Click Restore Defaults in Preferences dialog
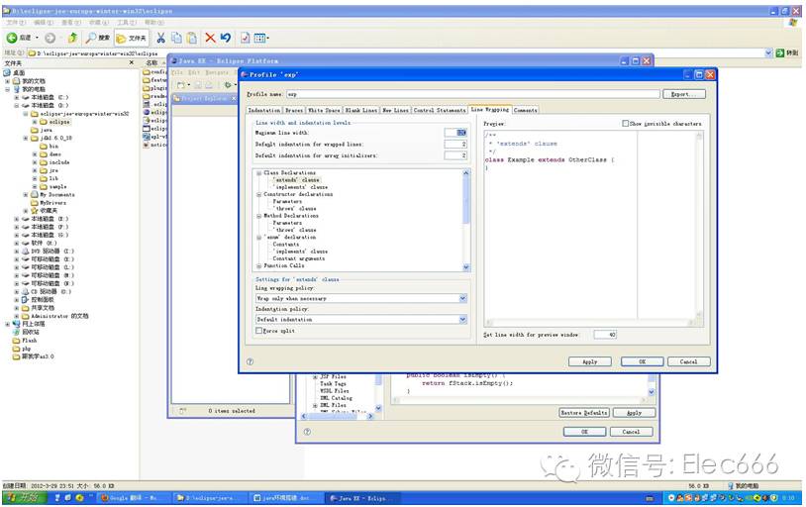The height and width of the screenshot is (507, 806). [x=584, y=412]
